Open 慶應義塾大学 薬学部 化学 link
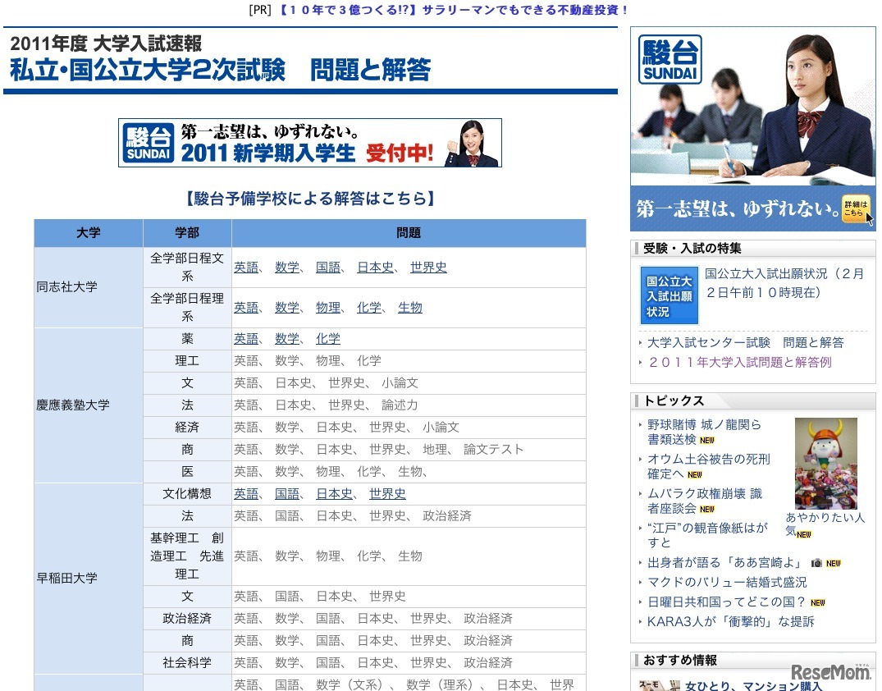The height and width of the screenshot is (691, 882). (x=328, y=339)
